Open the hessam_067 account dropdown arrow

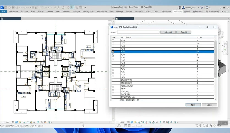[199, 7]
